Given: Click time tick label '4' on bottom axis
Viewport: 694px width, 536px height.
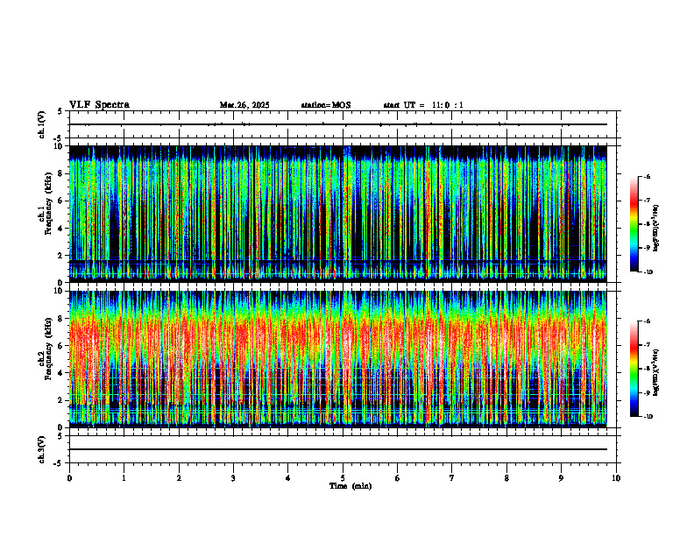Looking at the screenshot, I should pos(288,478).
